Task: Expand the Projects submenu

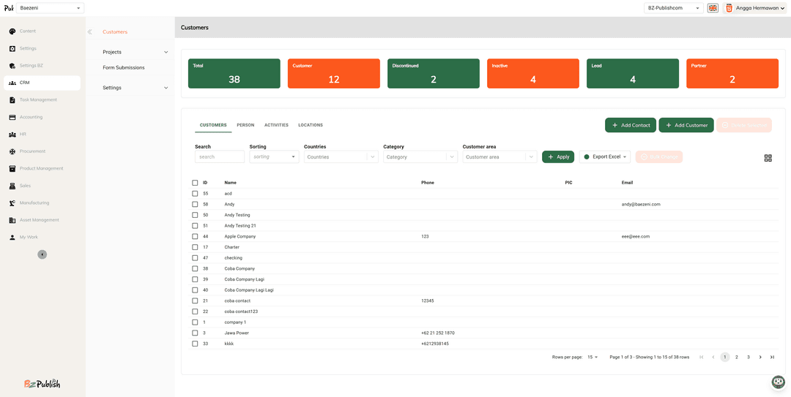Action: pos(166,53)
